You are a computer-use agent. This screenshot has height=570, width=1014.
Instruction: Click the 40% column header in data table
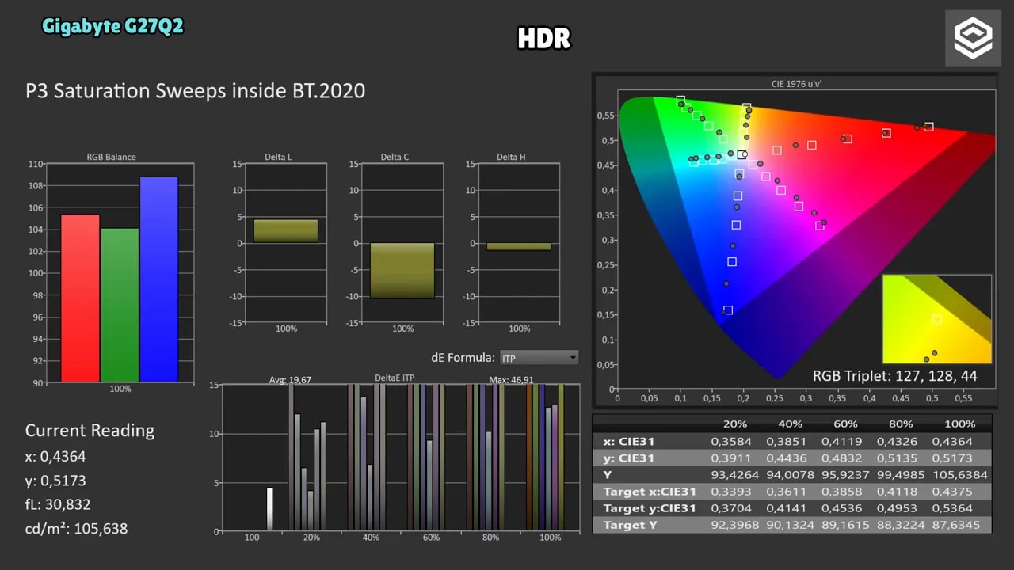pos(790,424)
